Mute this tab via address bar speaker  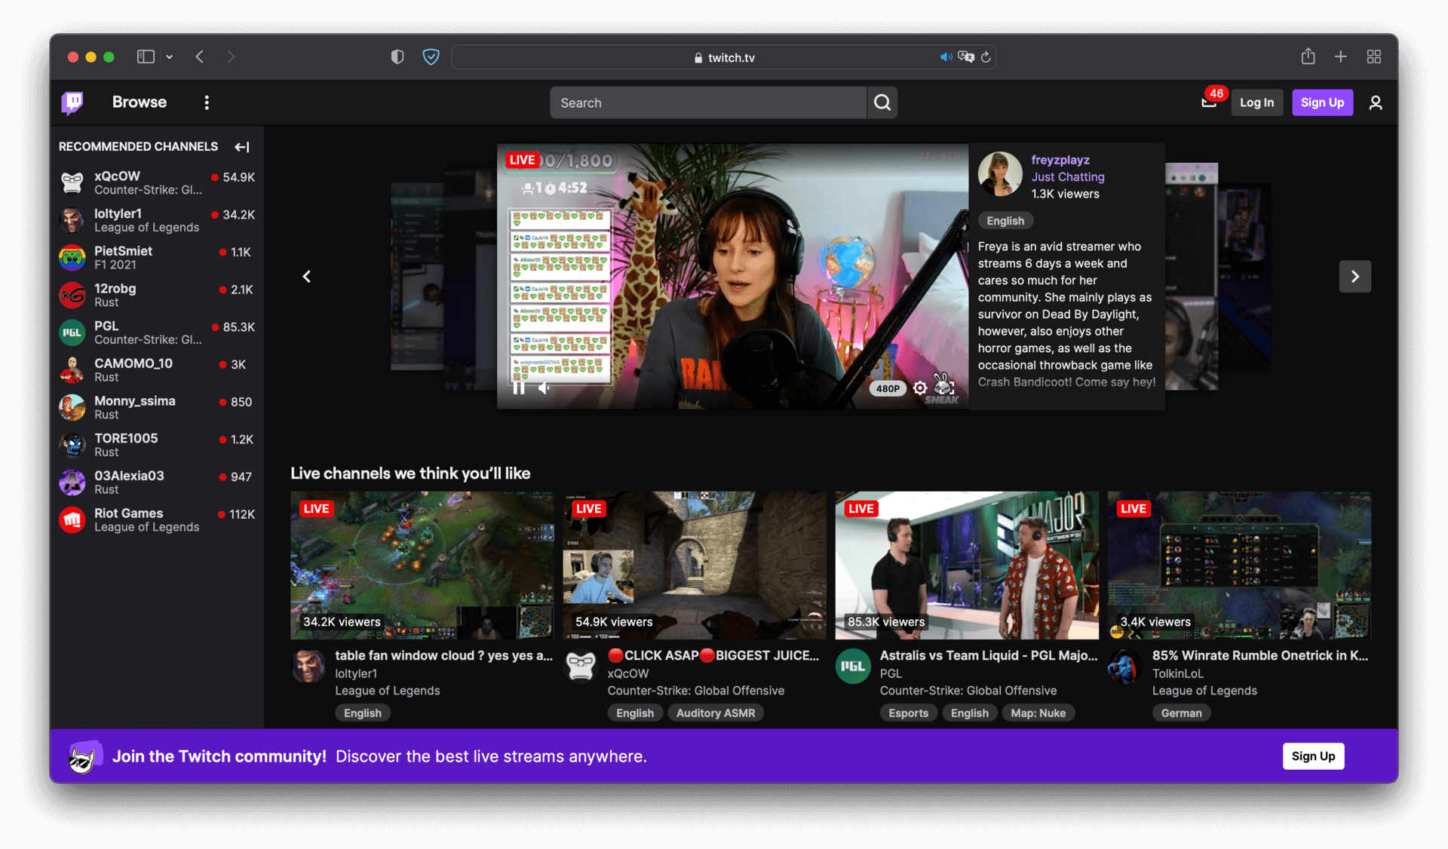click(x=946, y=57)
